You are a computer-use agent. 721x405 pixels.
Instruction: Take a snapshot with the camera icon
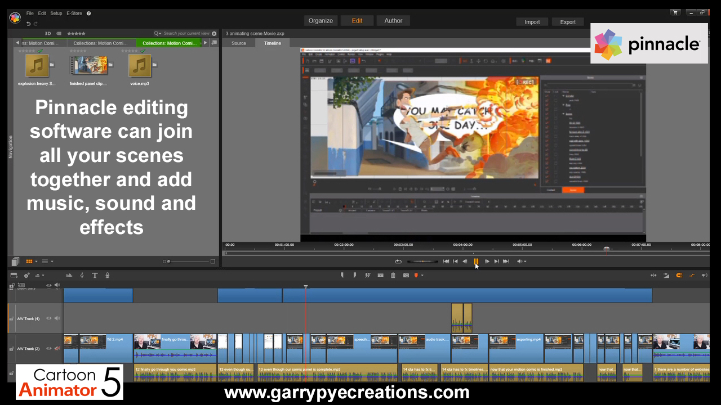coord(406,276)
